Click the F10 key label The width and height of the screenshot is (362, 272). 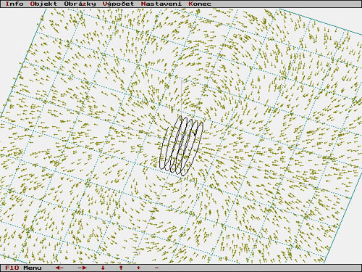coord(12,268)
